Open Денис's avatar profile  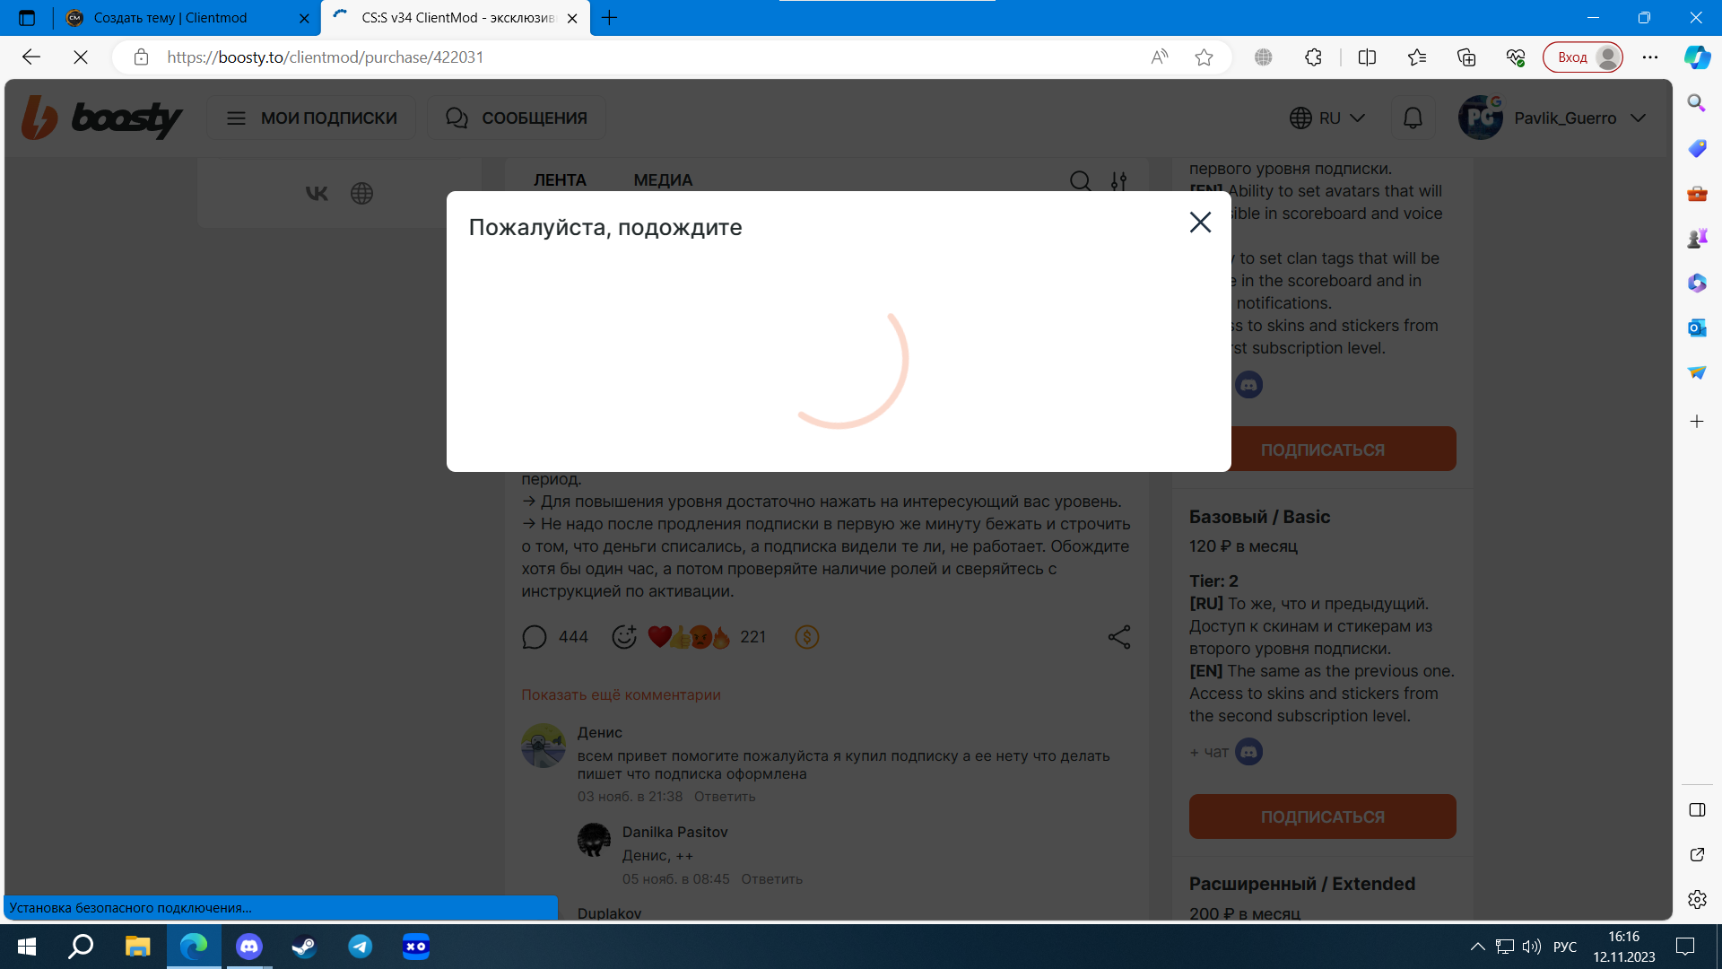(544, 746)
